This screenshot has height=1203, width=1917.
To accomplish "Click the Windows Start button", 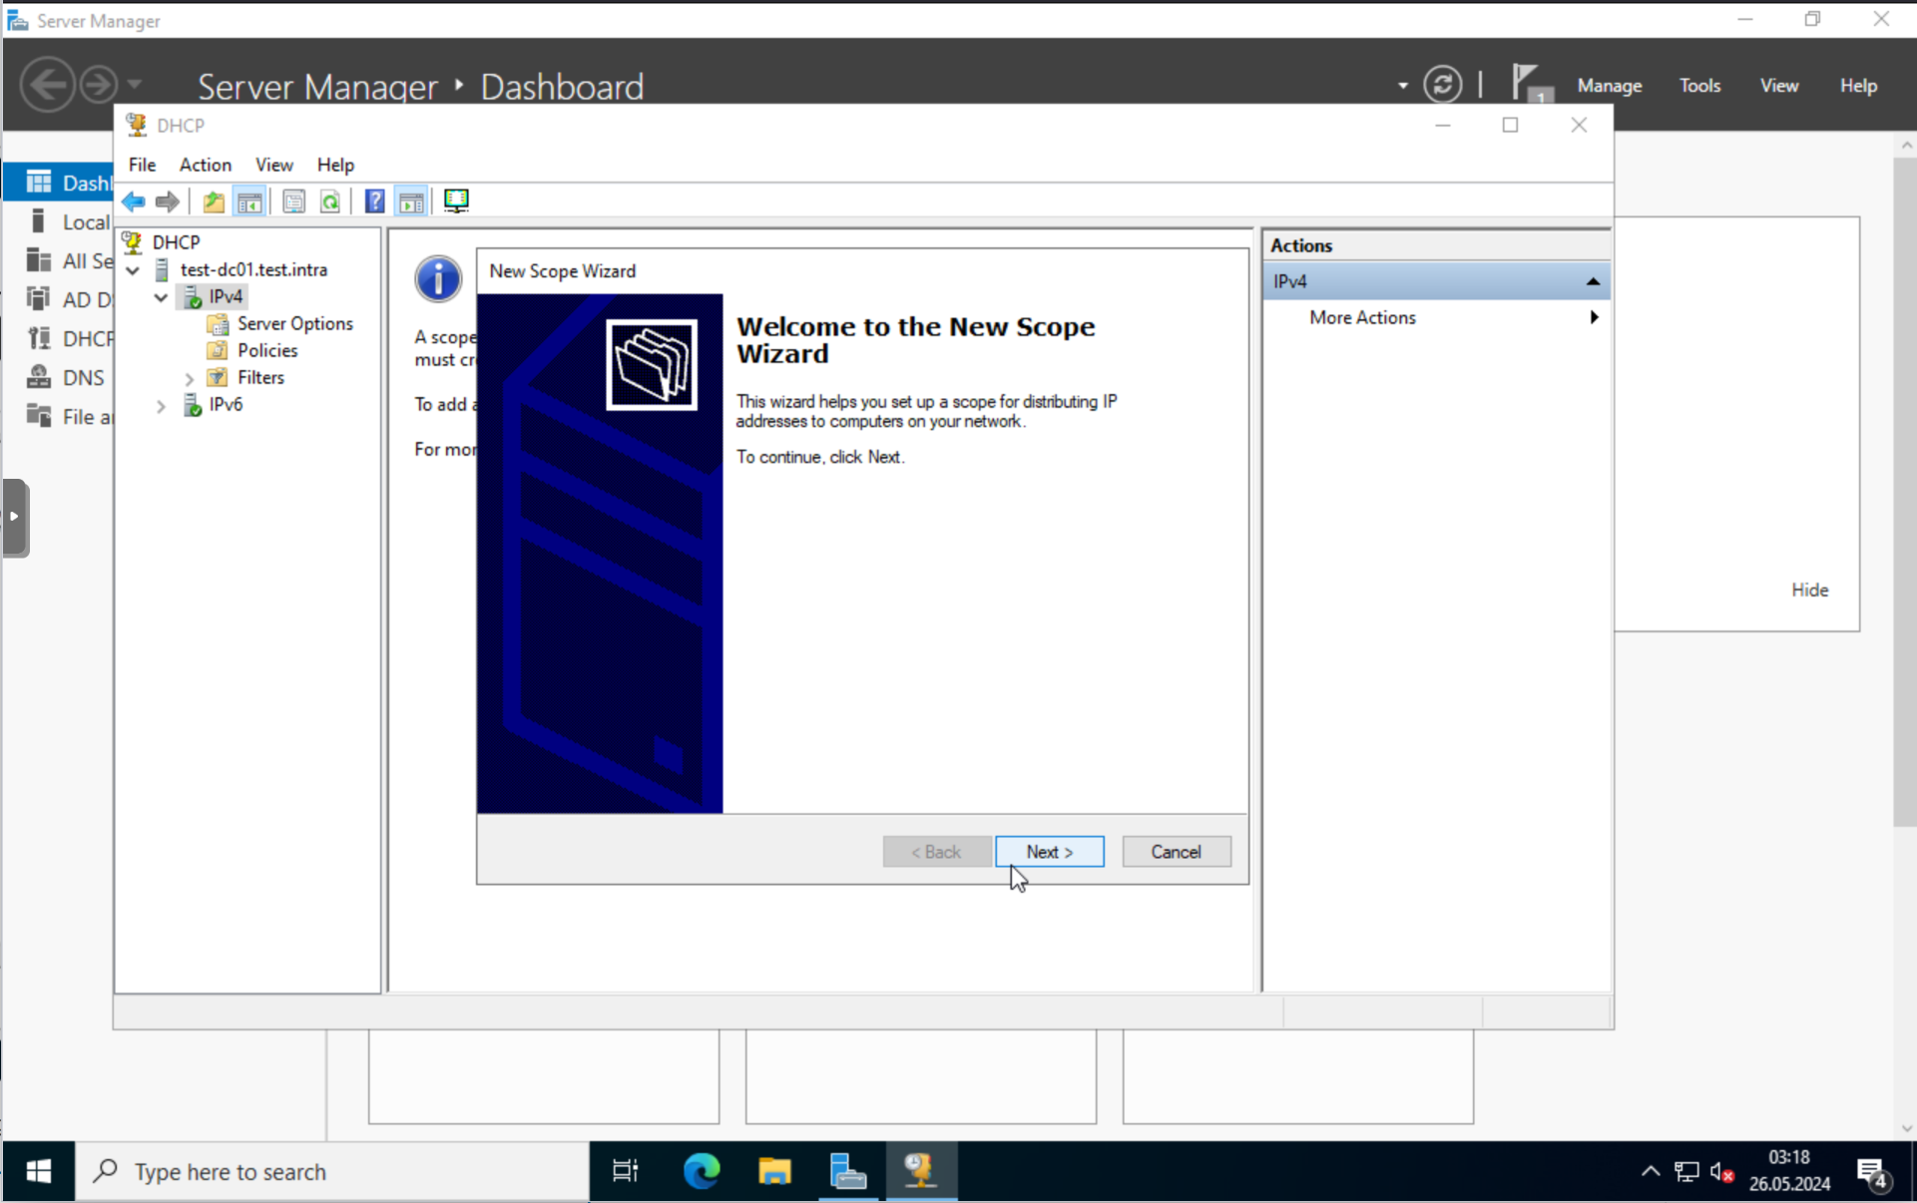I will [x=38, y=1171].
